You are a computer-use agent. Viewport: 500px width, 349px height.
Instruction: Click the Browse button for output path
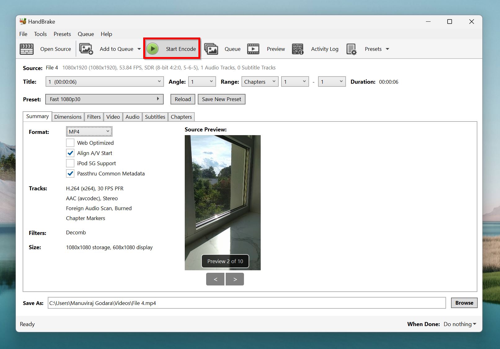point(464,303)
